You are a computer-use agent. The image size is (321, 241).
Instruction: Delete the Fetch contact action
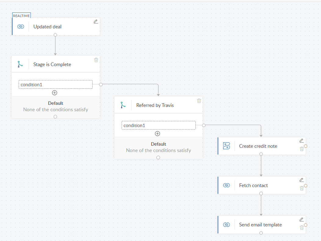coord(302,188)
